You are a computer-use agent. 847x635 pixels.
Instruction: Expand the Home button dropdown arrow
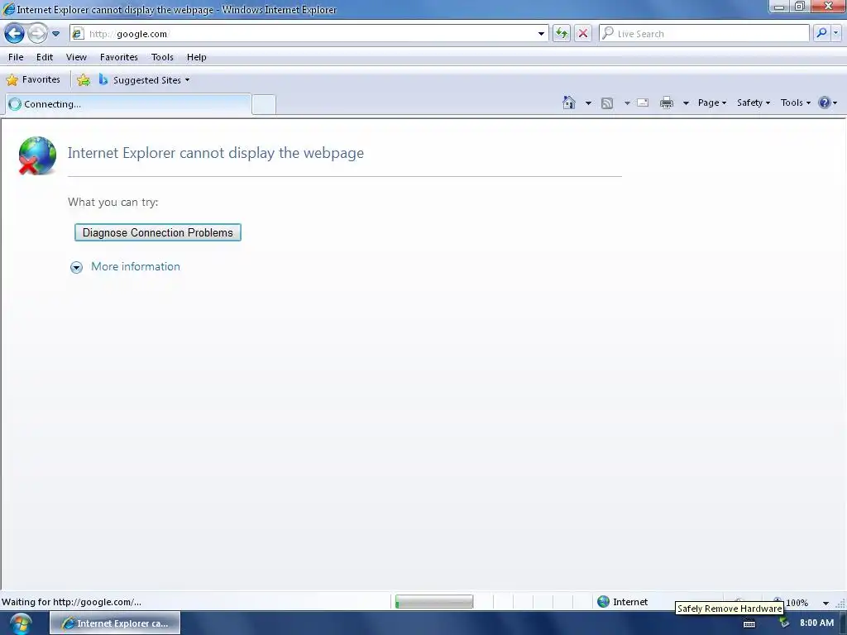588,103
